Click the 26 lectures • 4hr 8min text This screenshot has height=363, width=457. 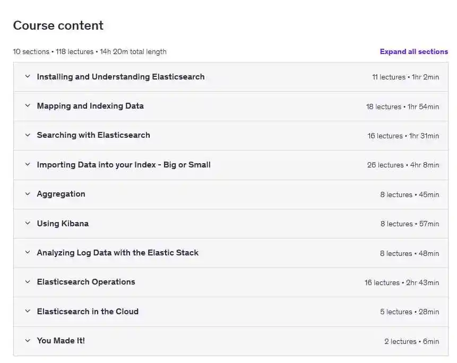point(403,165)
